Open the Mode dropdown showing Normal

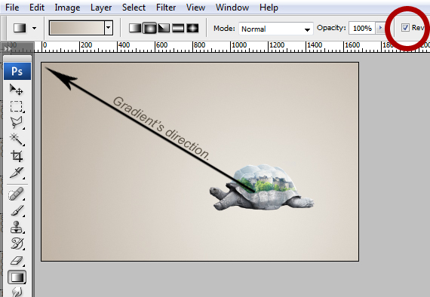click(x=276, y=29)
